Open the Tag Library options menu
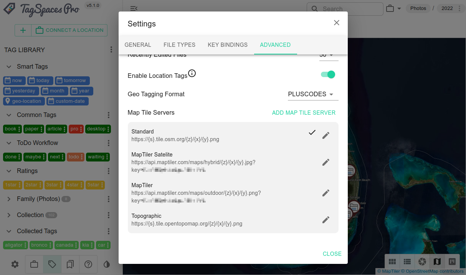This screenshot has height=275, width=466. tap(111, 50)
